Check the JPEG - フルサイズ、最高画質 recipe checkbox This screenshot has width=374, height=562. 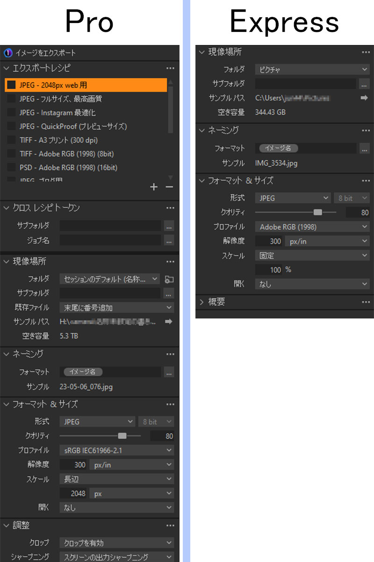pos(11,99)
